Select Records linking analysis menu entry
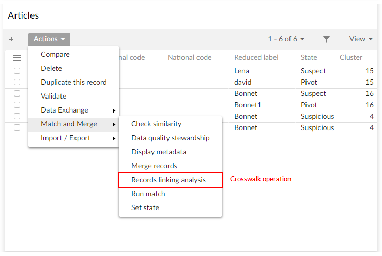 169,180
